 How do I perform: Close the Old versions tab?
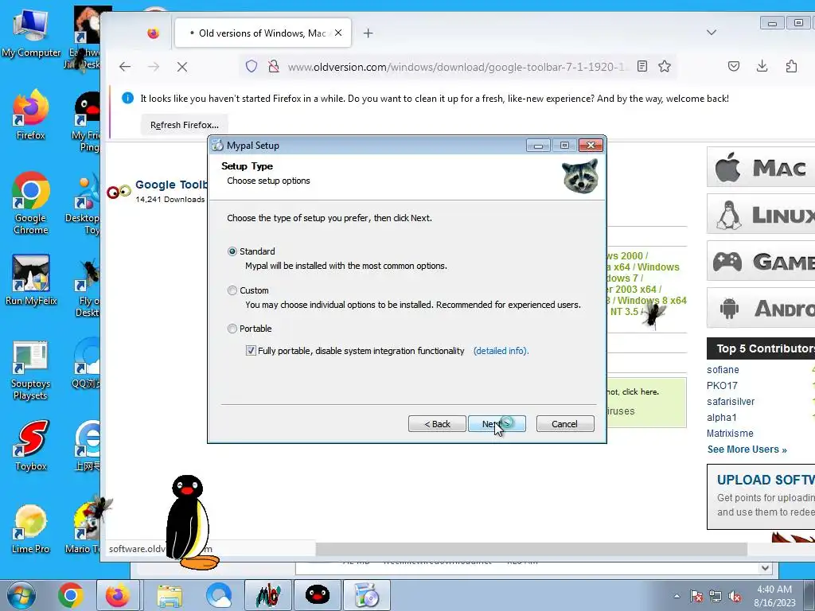click(x=338, y=33)
